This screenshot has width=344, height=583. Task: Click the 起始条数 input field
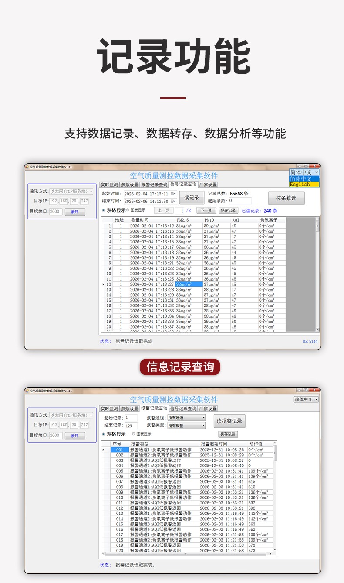(240, 201)
